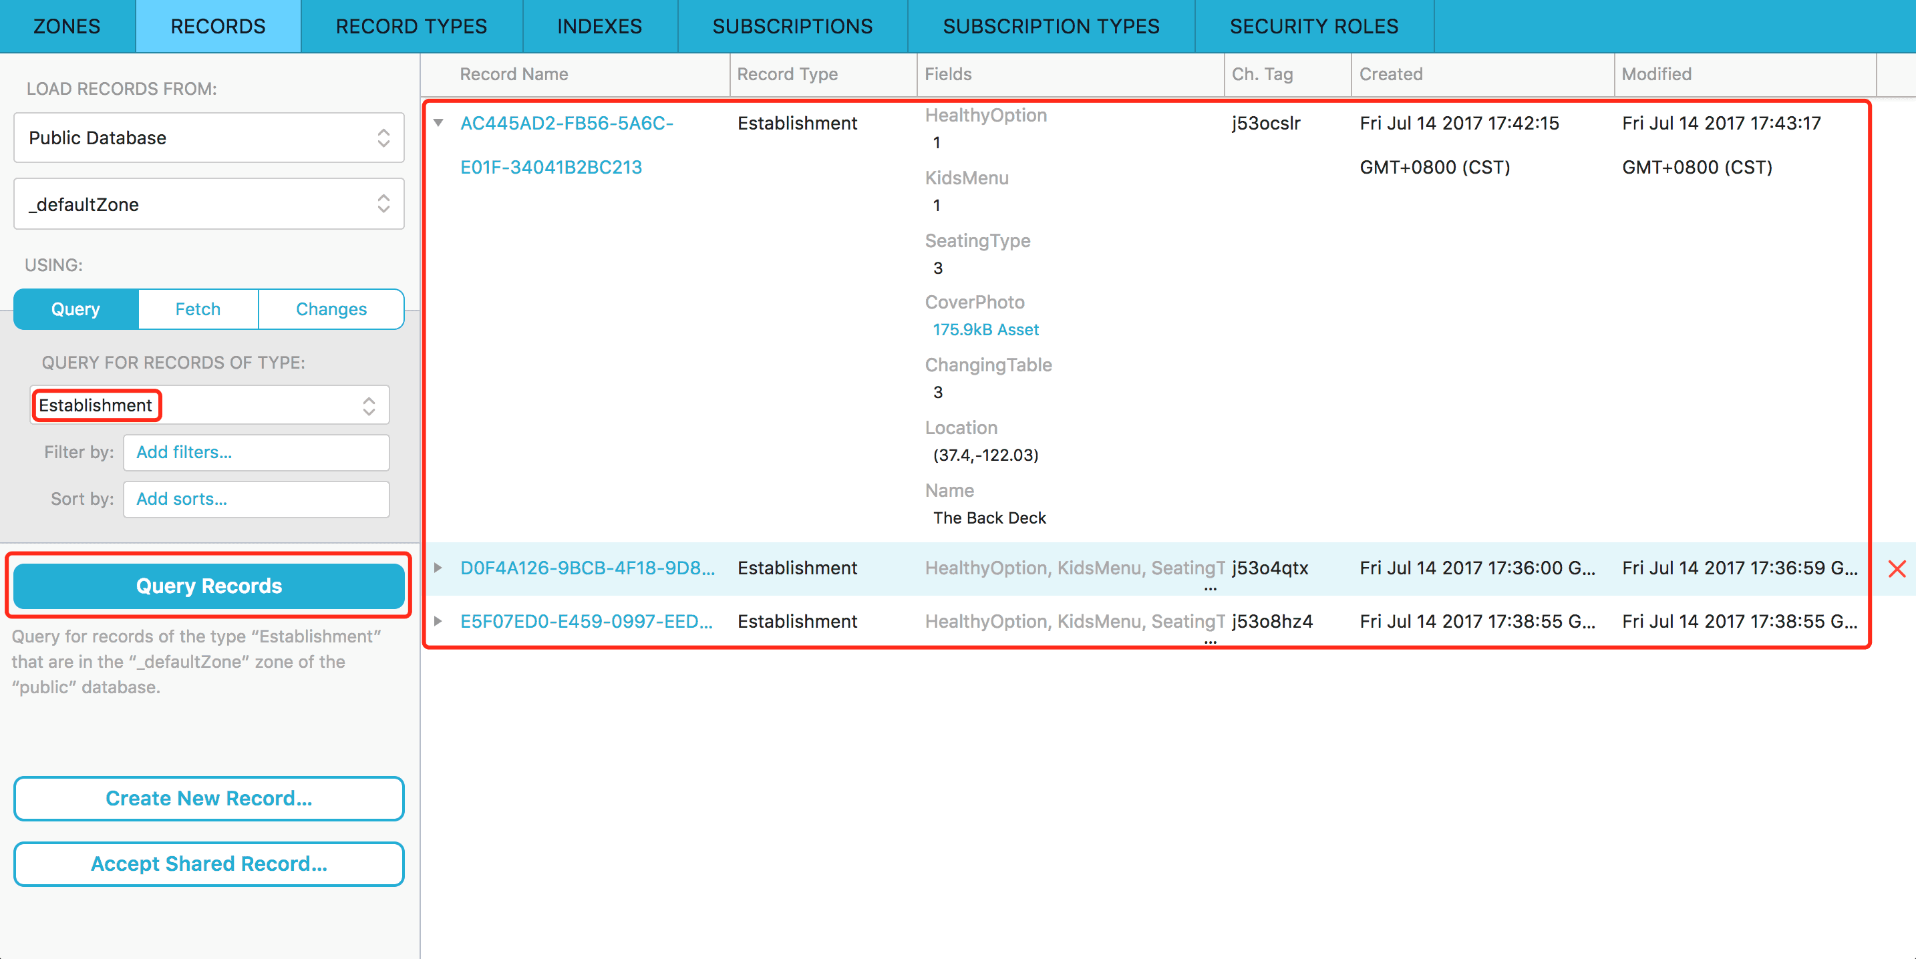Open the Public Database dropdown
1916x959 pixels.
click(208, 138)
